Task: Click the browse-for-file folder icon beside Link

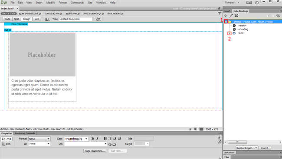Action: tap(114, 144)
